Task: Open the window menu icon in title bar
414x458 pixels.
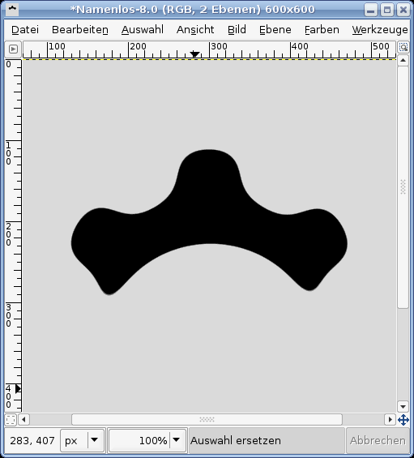Action: pyautogui.click(x=12, y=9)
